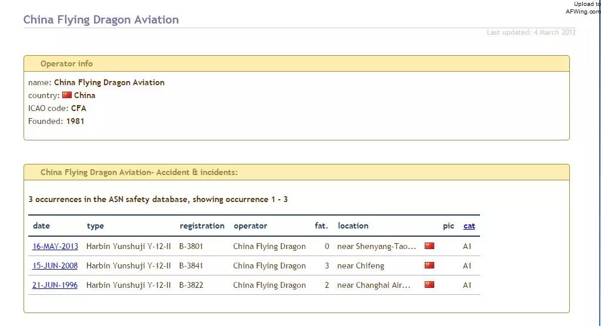
Task: Click the 'pic' column header
Action: [x=448, y=226]
